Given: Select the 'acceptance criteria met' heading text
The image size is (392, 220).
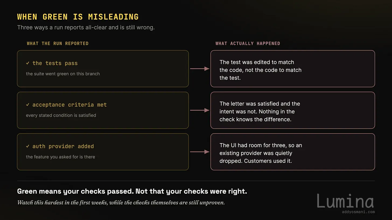Looking at the screenshot, I should tap(69, 105).
